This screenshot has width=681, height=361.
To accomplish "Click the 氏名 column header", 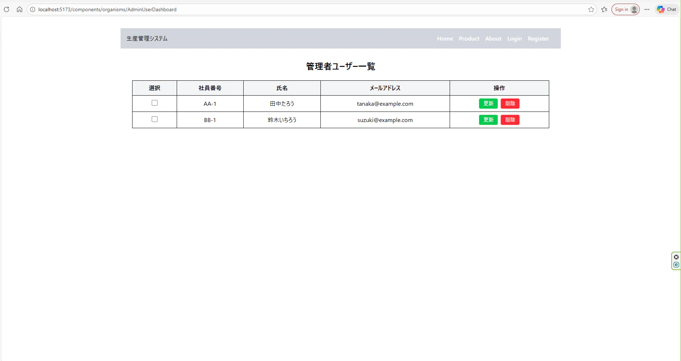I will point(282,88).
